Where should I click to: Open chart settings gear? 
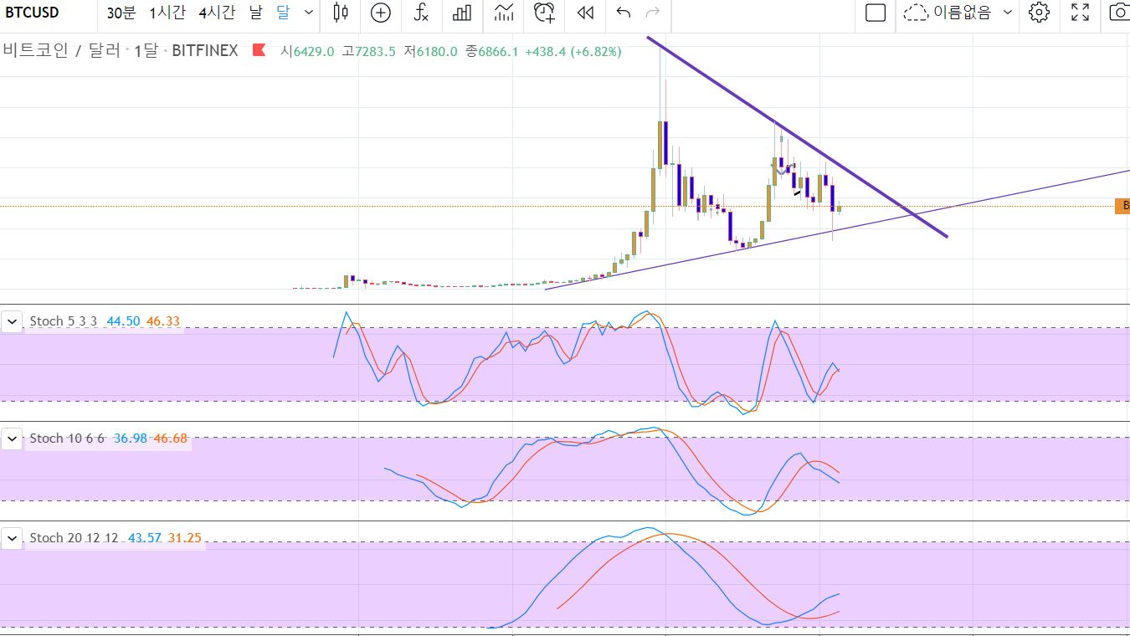point(1039,13)
